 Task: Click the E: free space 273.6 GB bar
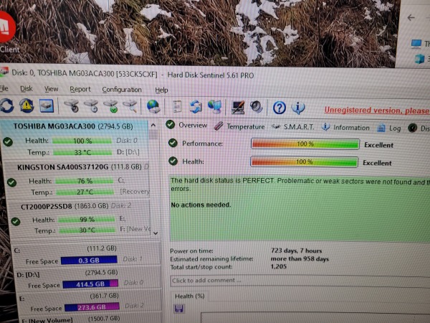[x=92, y=307]
